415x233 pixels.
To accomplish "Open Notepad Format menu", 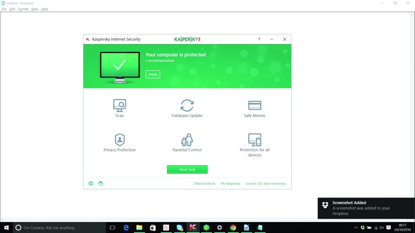I will point(23,9).
